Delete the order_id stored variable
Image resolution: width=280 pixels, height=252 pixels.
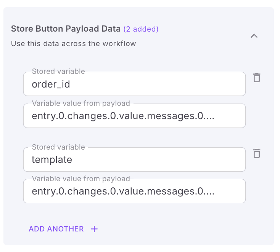click(257, 78)
